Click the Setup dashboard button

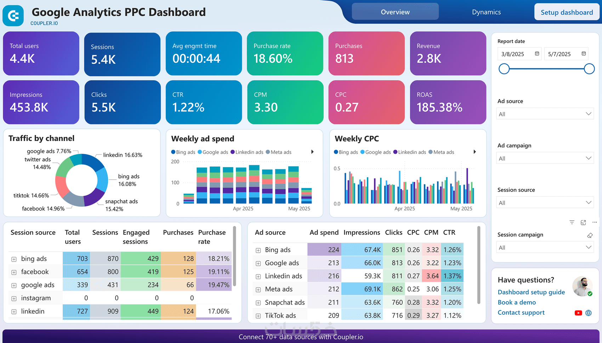coord(567,12)
